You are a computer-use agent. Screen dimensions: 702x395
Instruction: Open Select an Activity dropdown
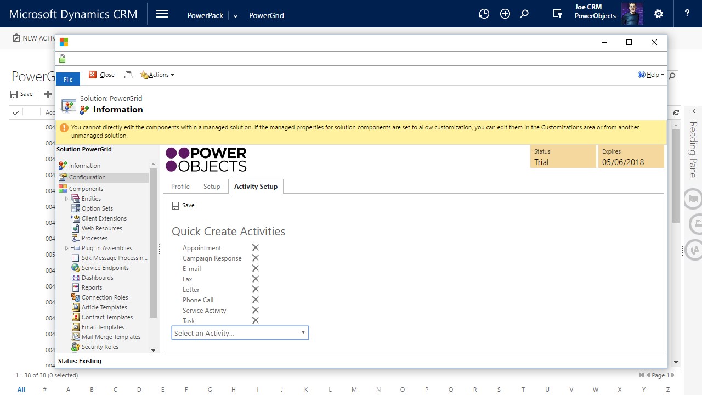pos(240,333)
